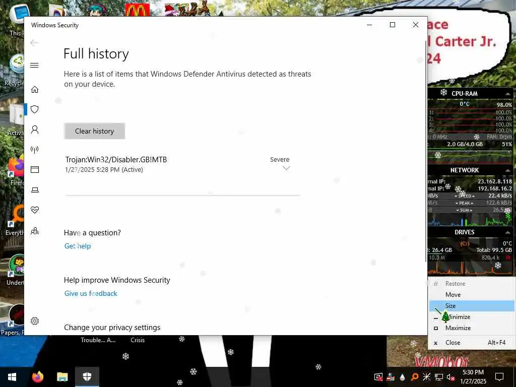Open the Home icon in sidebar
The width and height of the screenshot is (516, 387).
pyautogui.click(x=35, y=90)
